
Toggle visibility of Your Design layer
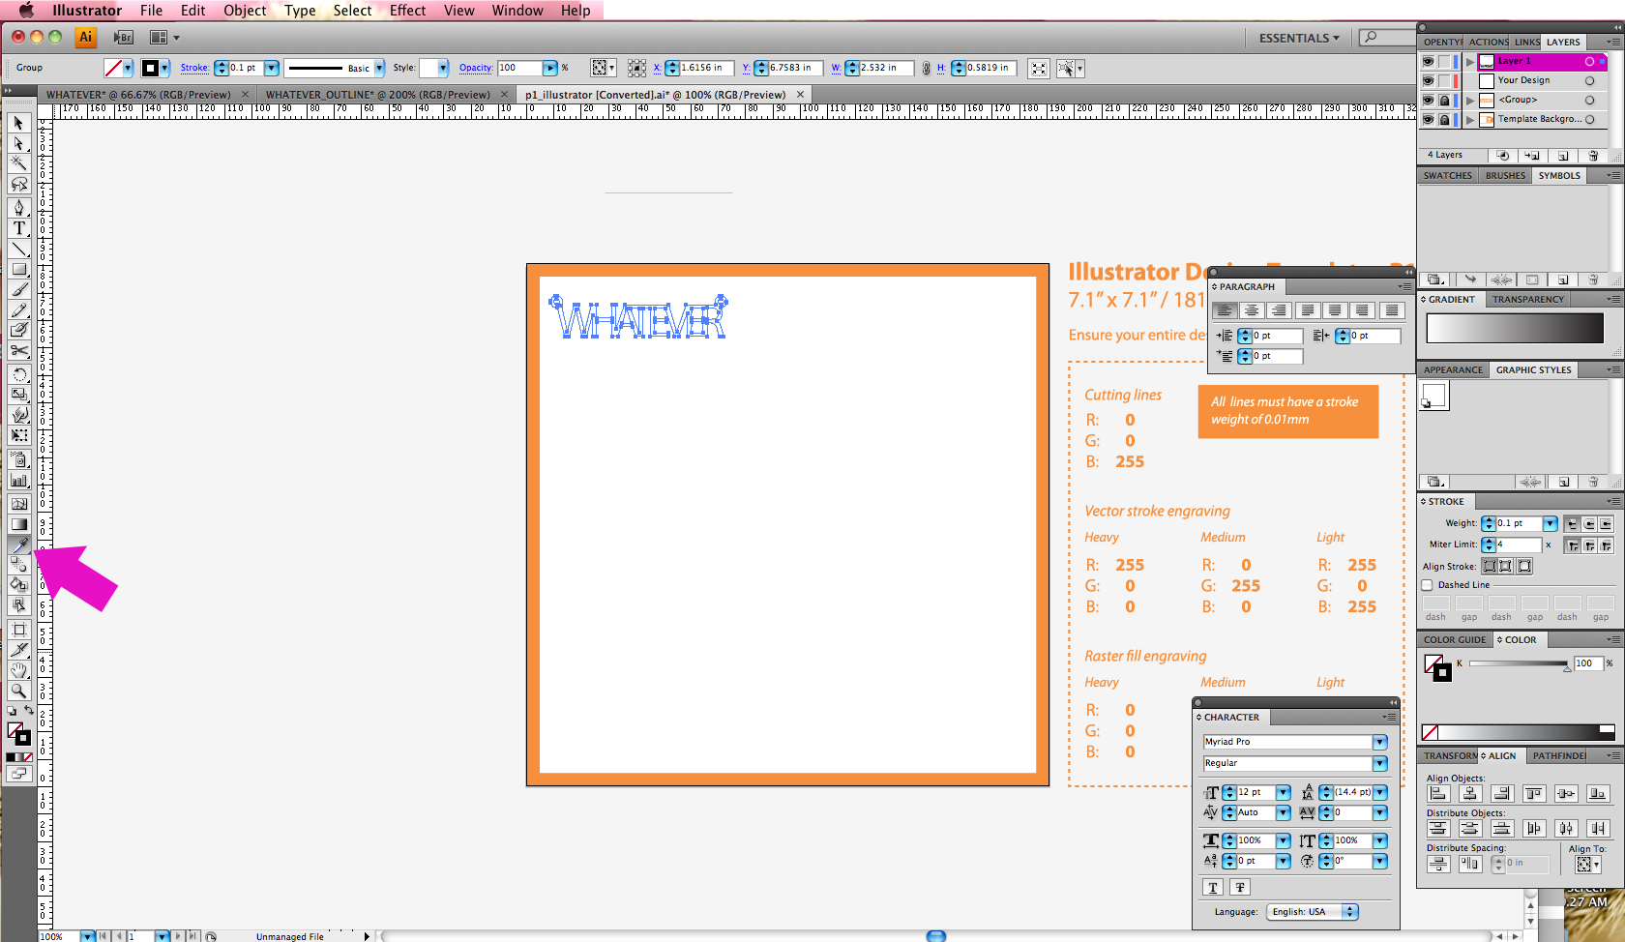[1428, 80]
